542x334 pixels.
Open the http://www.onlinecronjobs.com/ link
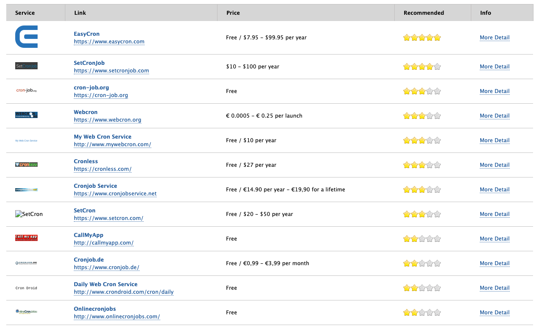point(117,317)
